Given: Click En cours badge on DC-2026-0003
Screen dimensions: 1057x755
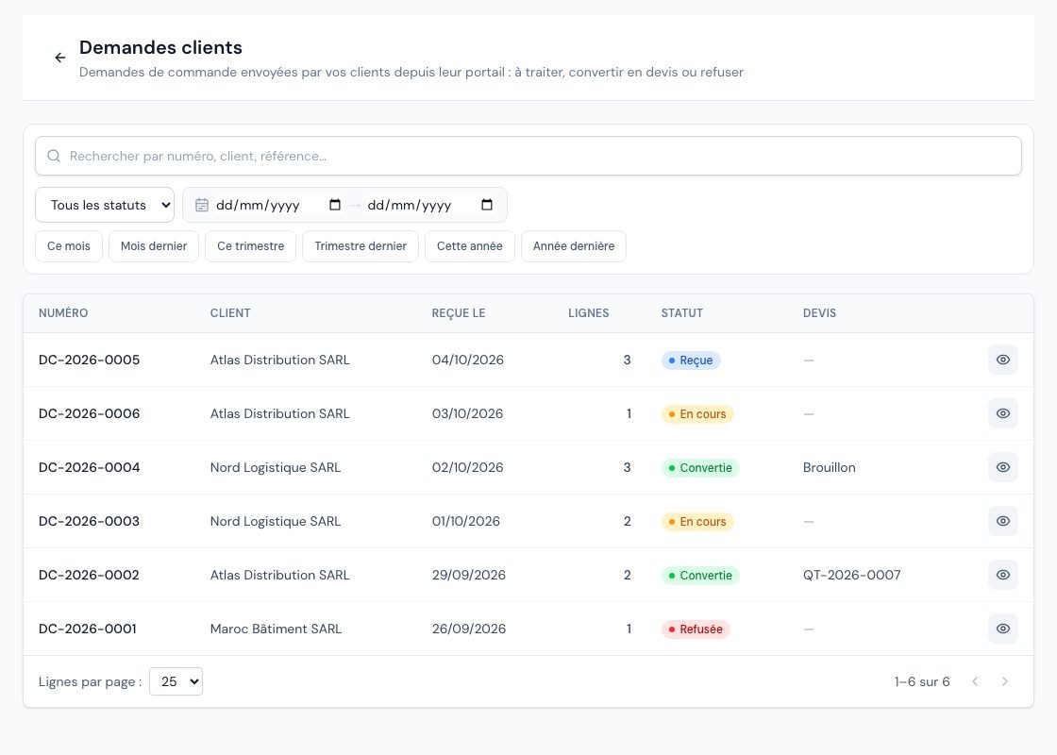Looking at the screenshot, I should coord(697,522).
